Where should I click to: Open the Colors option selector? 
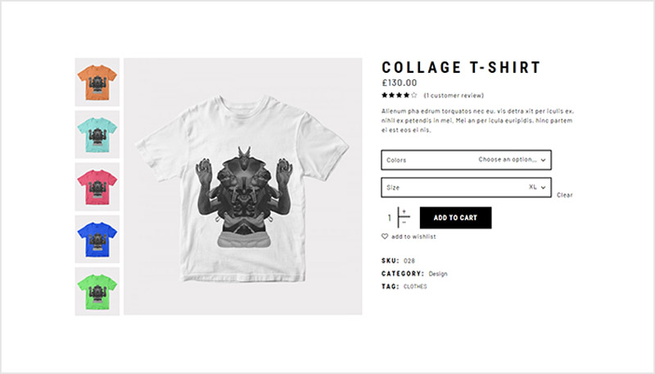(466, 160)
